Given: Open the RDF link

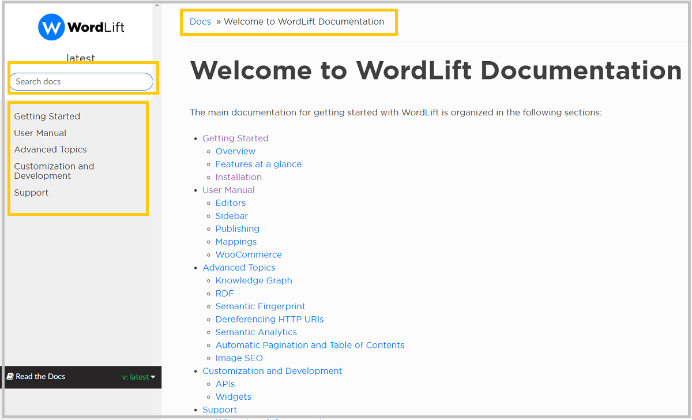Looking at the screenshot, I should tap(225, 293).
